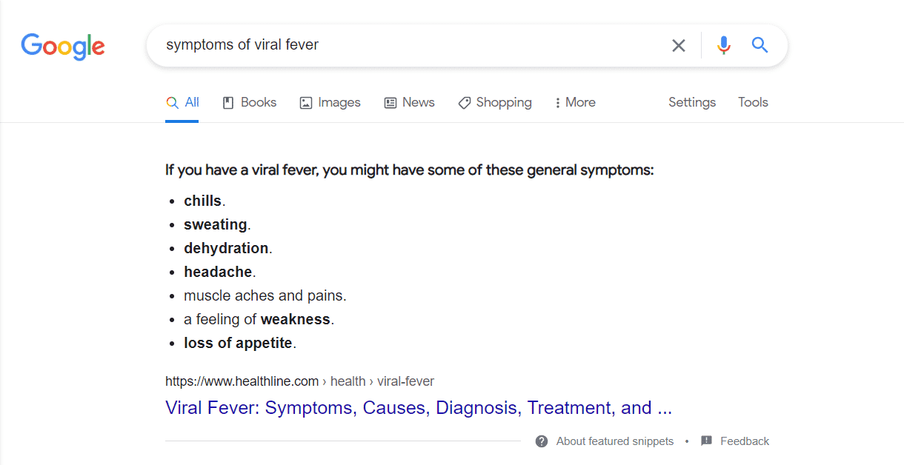Click the About featured snippets question icon
Viewport: 904px width, 465px height.
pyautogui.click(x=542, y=441)
